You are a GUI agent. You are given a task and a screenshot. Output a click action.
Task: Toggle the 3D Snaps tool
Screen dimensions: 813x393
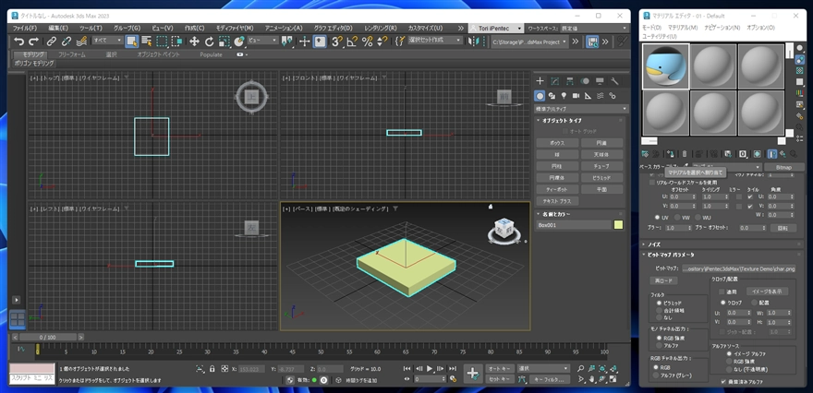337,42
